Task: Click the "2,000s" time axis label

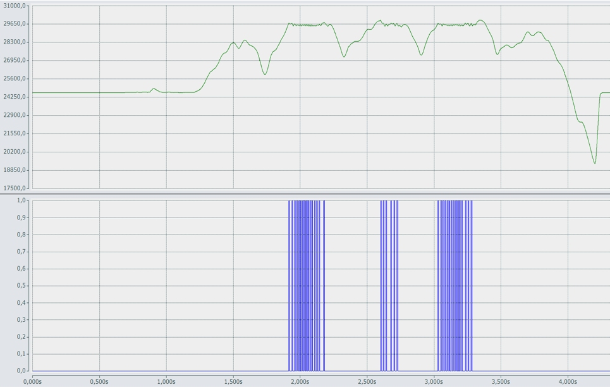Action: coord(300,381)
